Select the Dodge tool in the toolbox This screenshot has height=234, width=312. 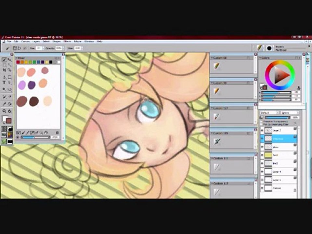click(4, 90)
